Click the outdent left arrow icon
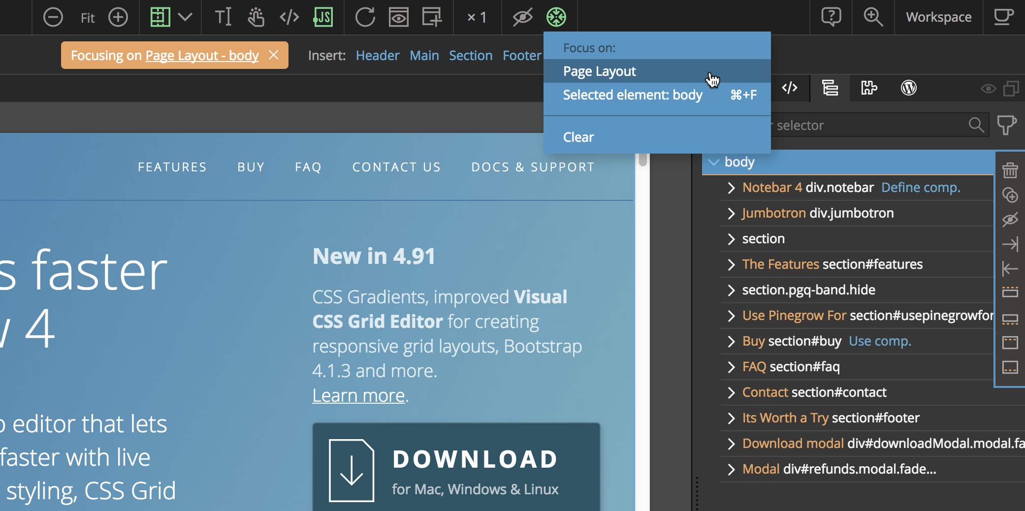1025x511 pixels. 1010,269
